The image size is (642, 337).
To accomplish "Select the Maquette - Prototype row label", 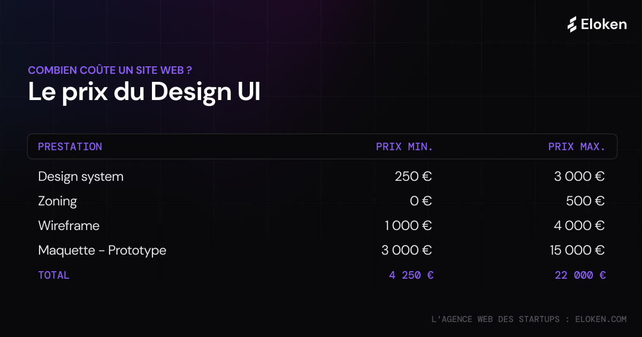I will click(102, 250).
